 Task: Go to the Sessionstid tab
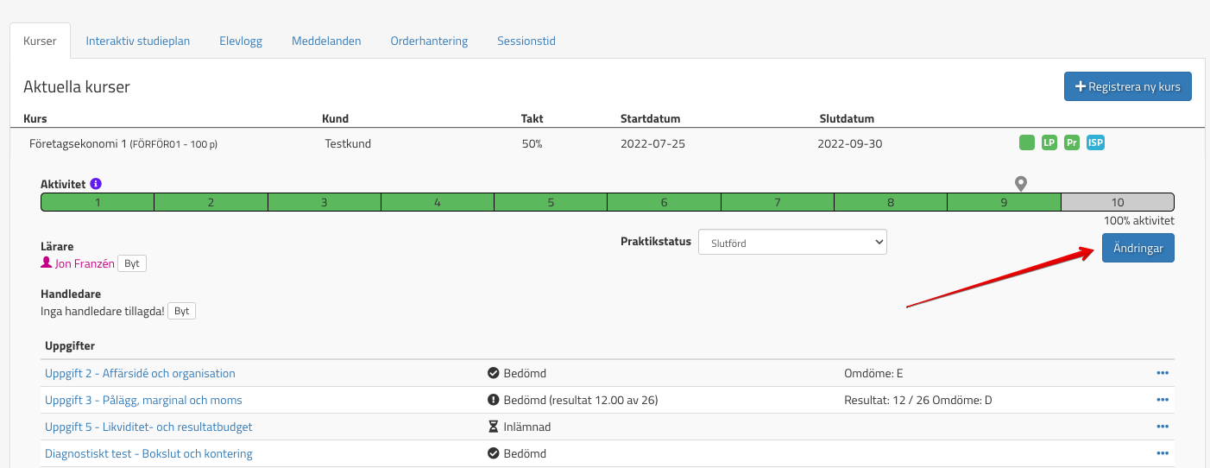526,41
